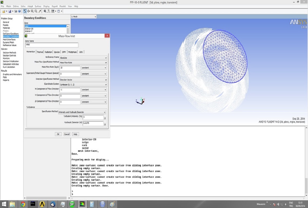Select interior-20 in the Zone list
The height and width of the screenshot is (208, 308).
(x=29, y=29)
